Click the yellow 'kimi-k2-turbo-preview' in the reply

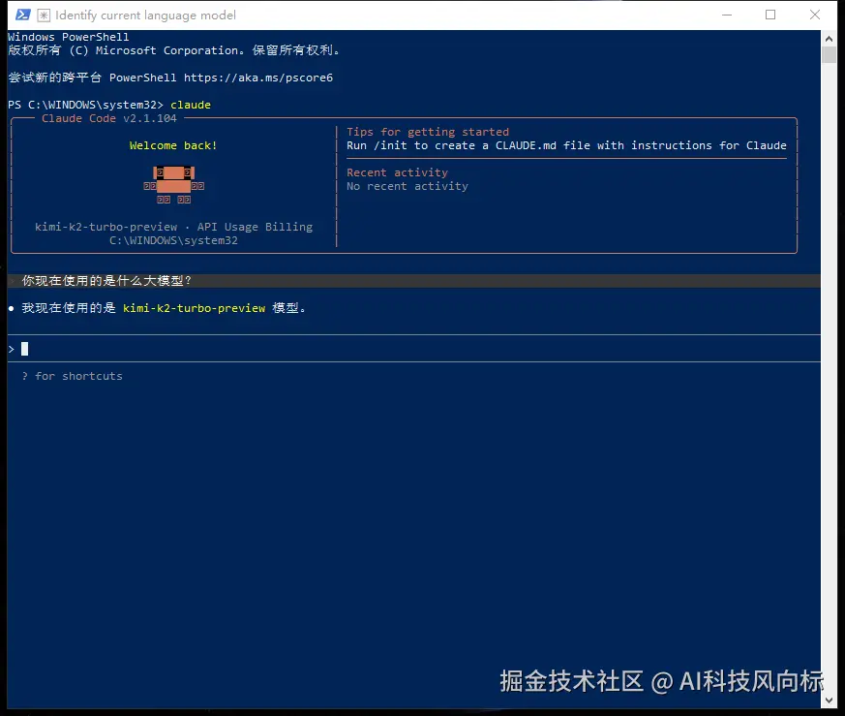click(194, 308)
